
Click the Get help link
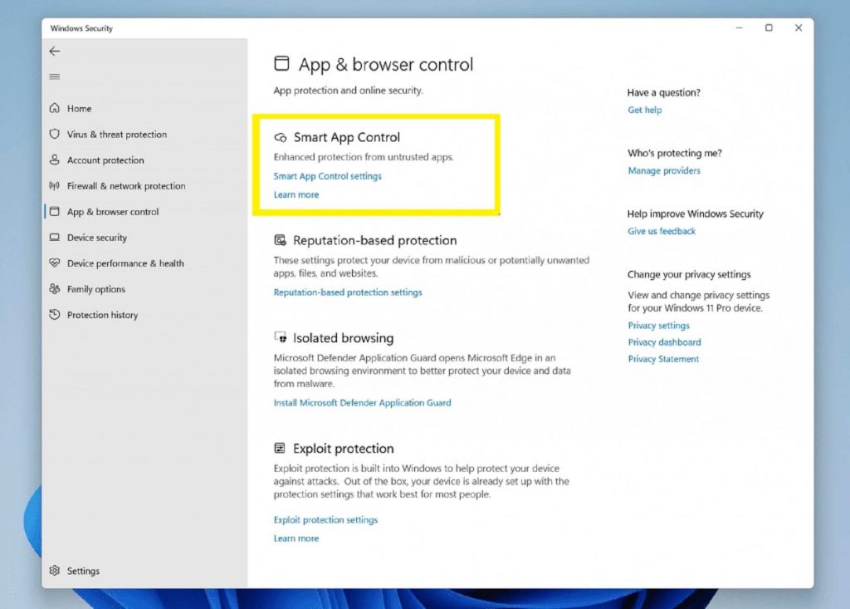[x=644, y=110]
